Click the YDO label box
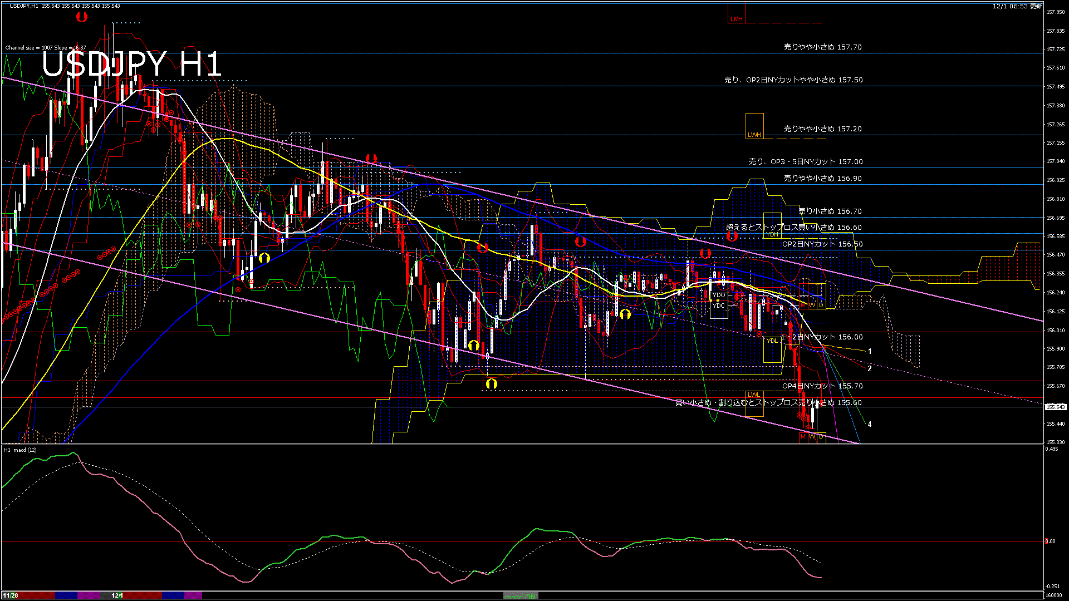The width and height of the screenshot is (1069, 601). pos(719,295)
